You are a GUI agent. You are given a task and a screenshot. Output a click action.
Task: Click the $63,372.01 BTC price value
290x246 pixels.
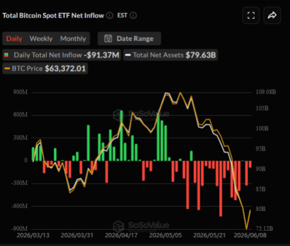pyautogui.click(x=65, y=69)
